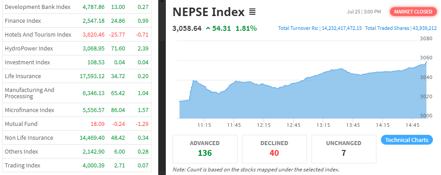
Task: Select the Manufacturing And Processing row
Action: [x=77, y=93]
